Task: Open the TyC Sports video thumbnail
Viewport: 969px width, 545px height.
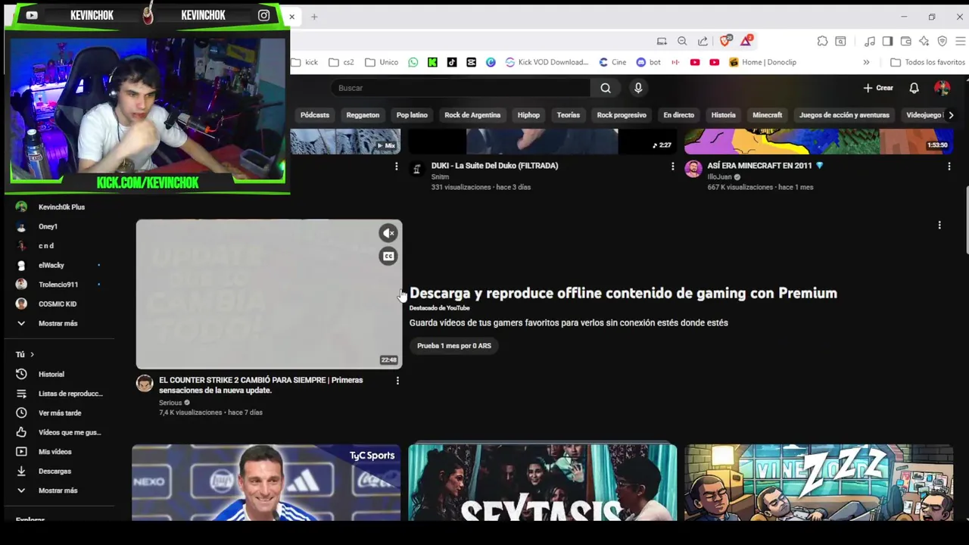Action: click(x=266, y=482)
